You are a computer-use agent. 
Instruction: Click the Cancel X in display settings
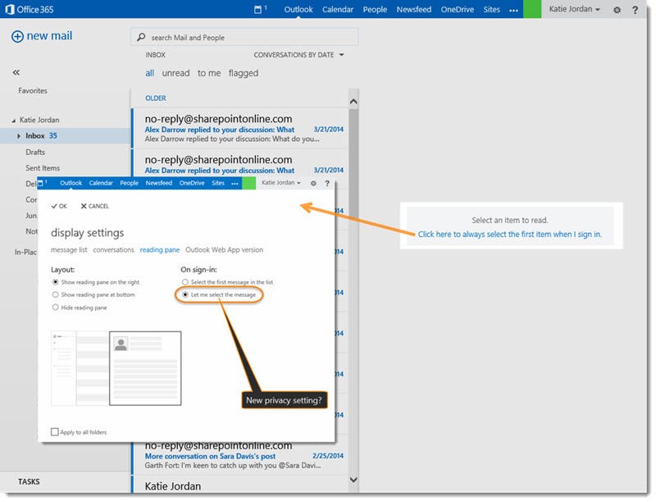coord(92,207)
